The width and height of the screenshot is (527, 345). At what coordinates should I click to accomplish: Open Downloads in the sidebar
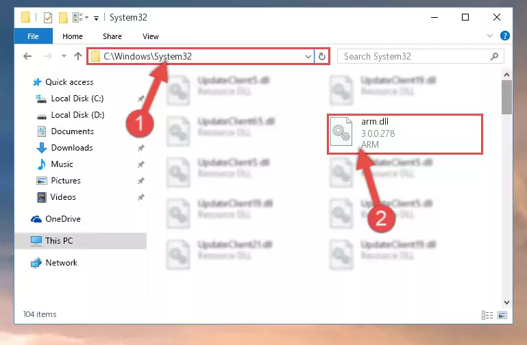click(64, 148)
